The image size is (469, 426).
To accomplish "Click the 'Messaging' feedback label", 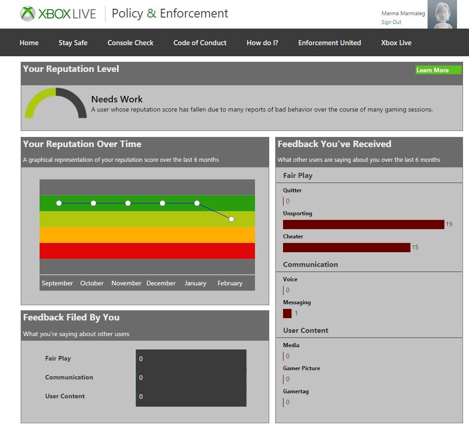I will [x=297, y=302].
